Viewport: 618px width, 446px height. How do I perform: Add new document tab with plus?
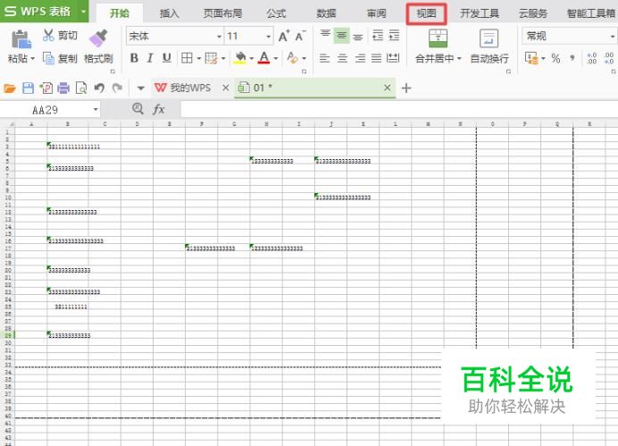coord(406,88)
